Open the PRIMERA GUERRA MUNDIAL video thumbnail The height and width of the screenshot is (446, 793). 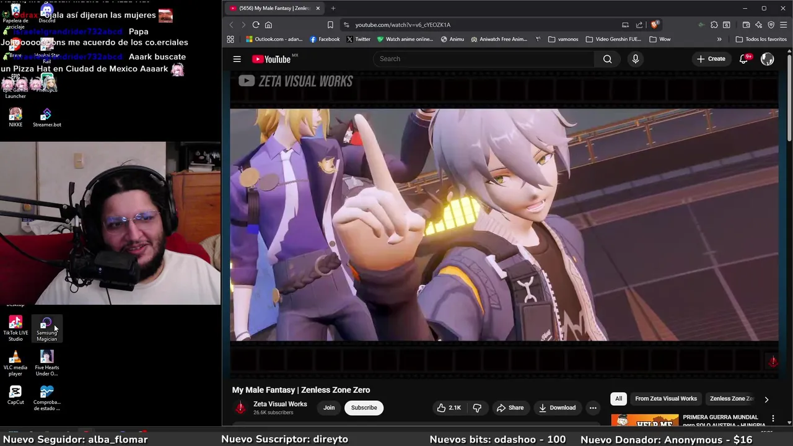645,420
